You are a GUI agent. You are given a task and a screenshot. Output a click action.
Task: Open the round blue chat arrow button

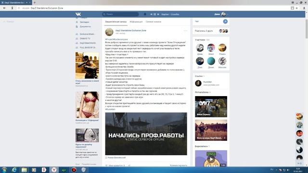click(225, 21)
